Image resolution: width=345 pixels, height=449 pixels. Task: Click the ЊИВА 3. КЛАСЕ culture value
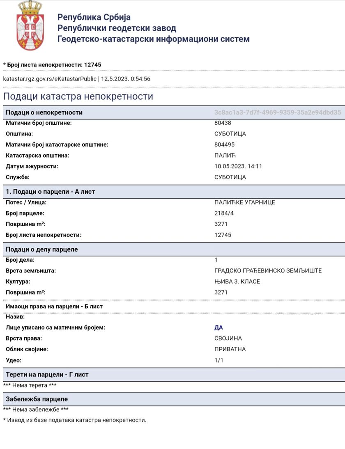(237, 282)
